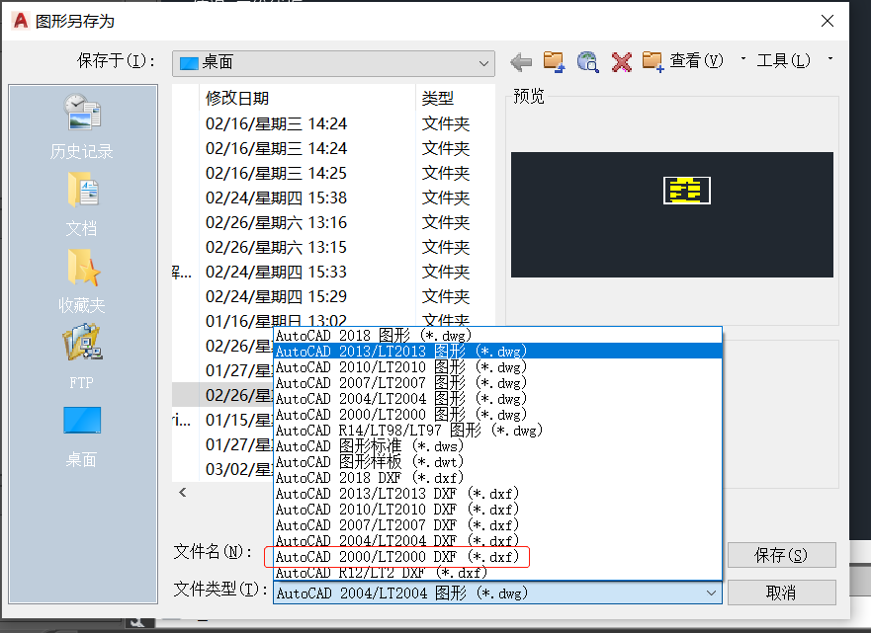Select AutoCAD 图形样板 (*.dwt)
This screenshot has height=633, width=871.
[497, 461]
